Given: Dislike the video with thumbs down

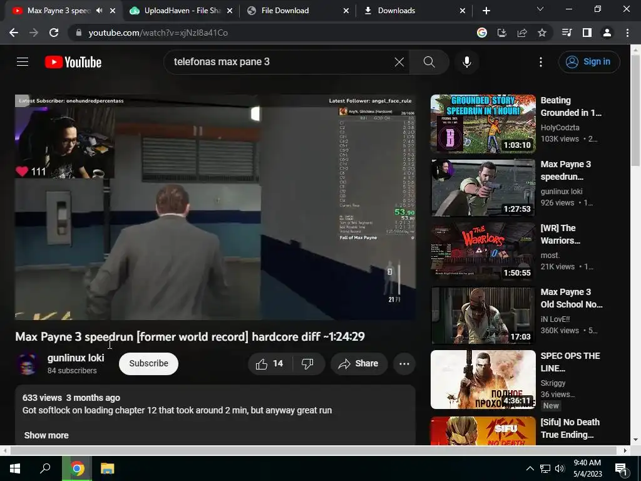Looking at the screenshot, I should (307, 364).
